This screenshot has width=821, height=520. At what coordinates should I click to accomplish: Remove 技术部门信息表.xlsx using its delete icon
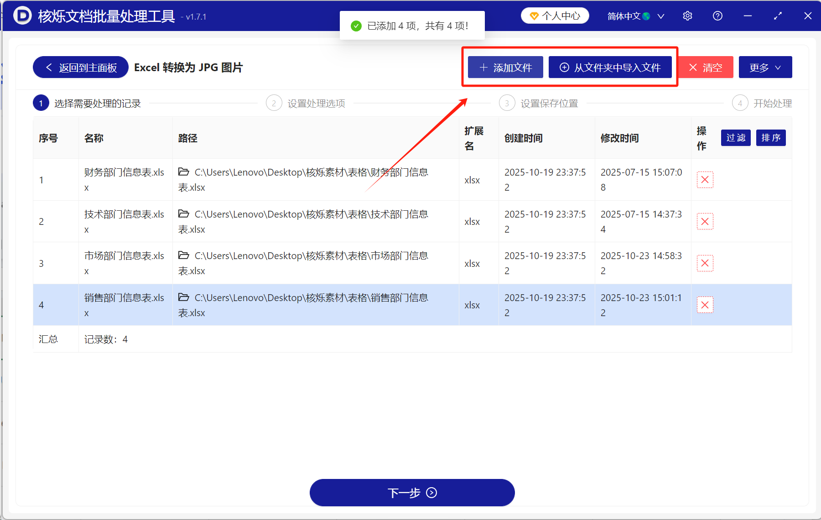point(705,221)
